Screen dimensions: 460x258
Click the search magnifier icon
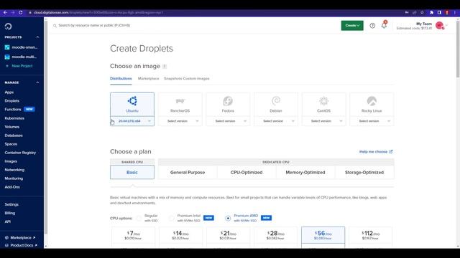click(55, 26)
